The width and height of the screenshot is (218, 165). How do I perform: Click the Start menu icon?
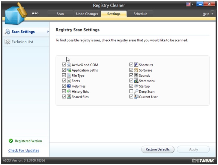136,81
